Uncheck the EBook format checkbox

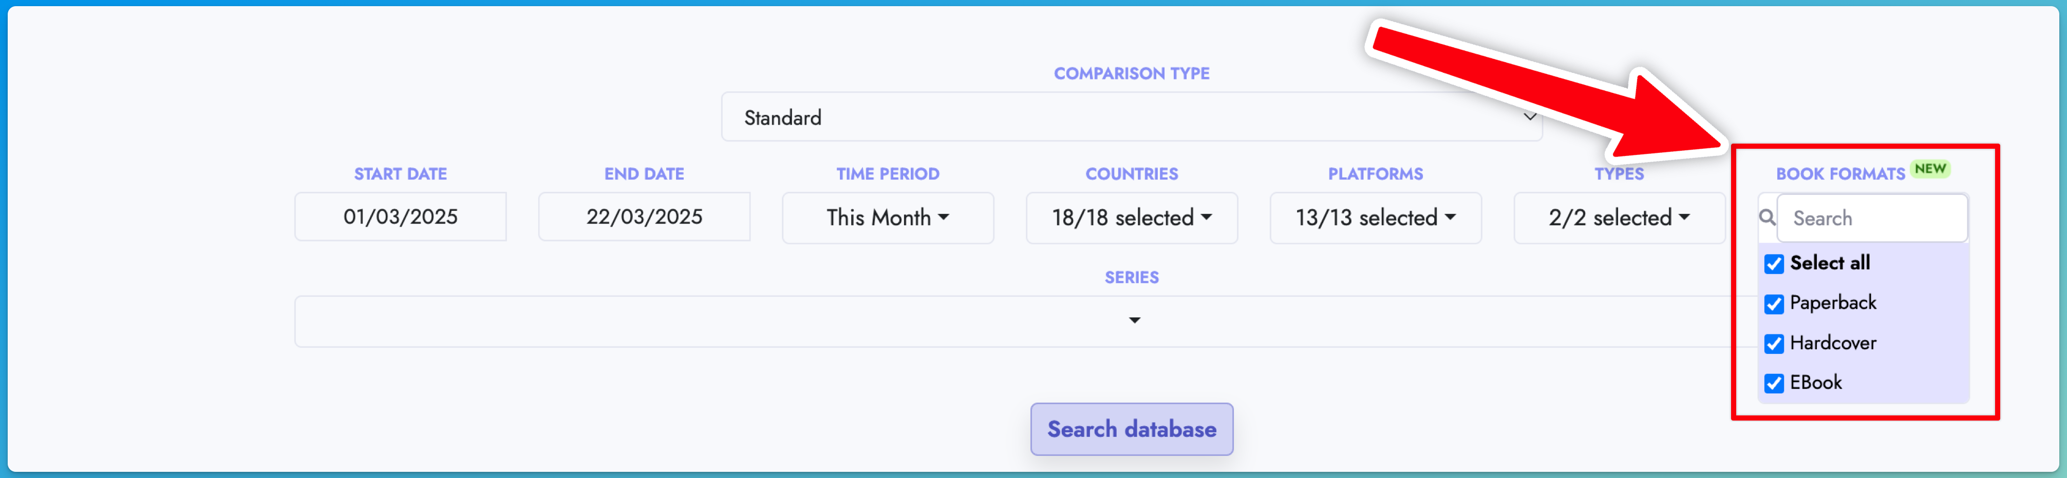point(1773,383)
